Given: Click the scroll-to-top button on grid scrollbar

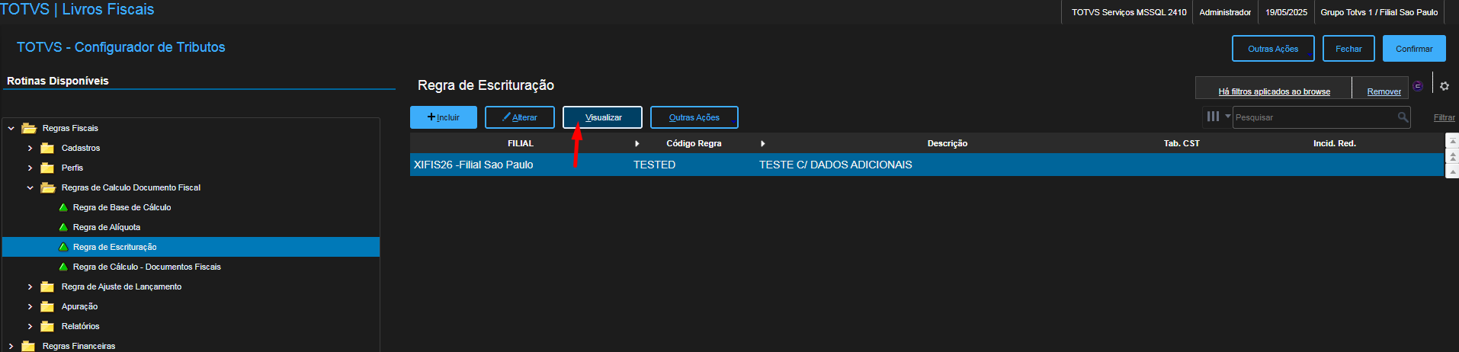Looking at the screenshot, I should coord(1452,141).
